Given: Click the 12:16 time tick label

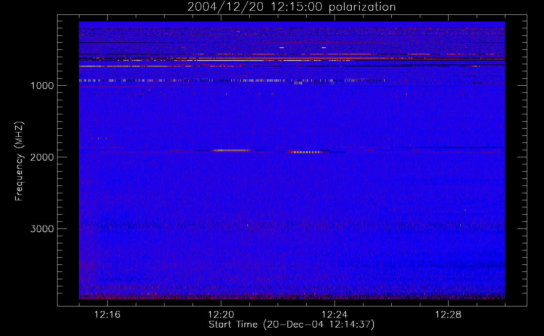Looking at the screenshot, I should pyautogui.click(x=107, y=315).
